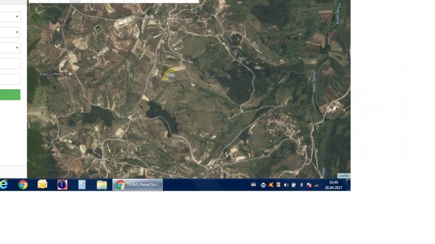Click the network signal tray icon
This screenshot has width=435, height=244.
click(x=316, y=185)
